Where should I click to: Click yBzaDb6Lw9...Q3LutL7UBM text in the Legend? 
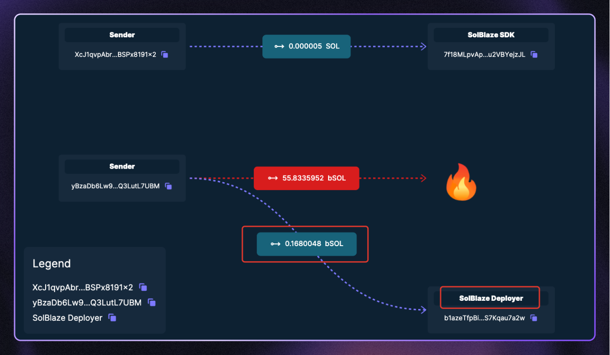pos(87,303)
